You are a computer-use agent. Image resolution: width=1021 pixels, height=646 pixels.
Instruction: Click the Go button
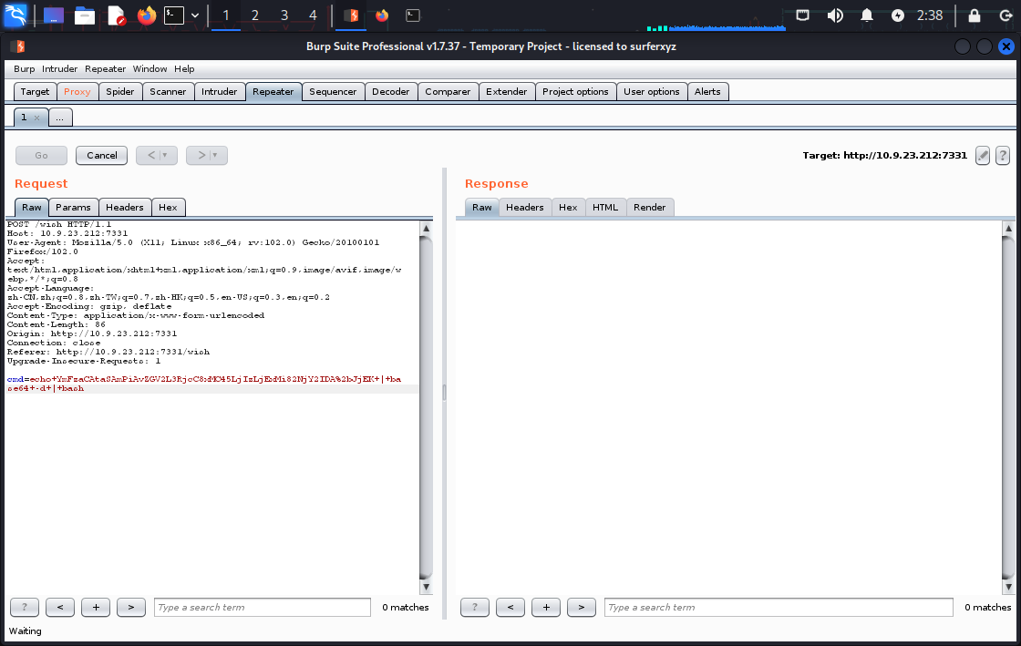pos(41,156)
